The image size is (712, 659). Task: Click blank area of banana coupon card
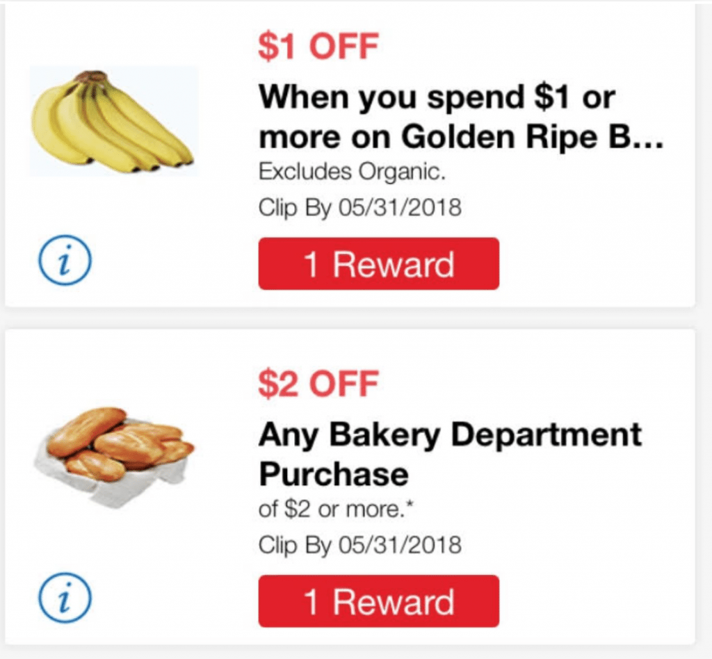pyautogui.click(x=590, y=254)
